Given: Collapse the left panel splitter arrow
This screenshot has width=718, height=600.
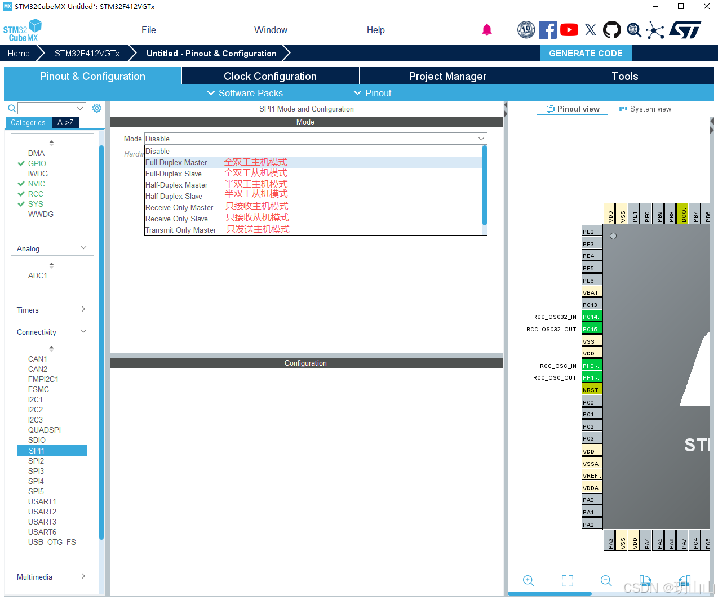Looking at the screenshot, I should [506, 105].
